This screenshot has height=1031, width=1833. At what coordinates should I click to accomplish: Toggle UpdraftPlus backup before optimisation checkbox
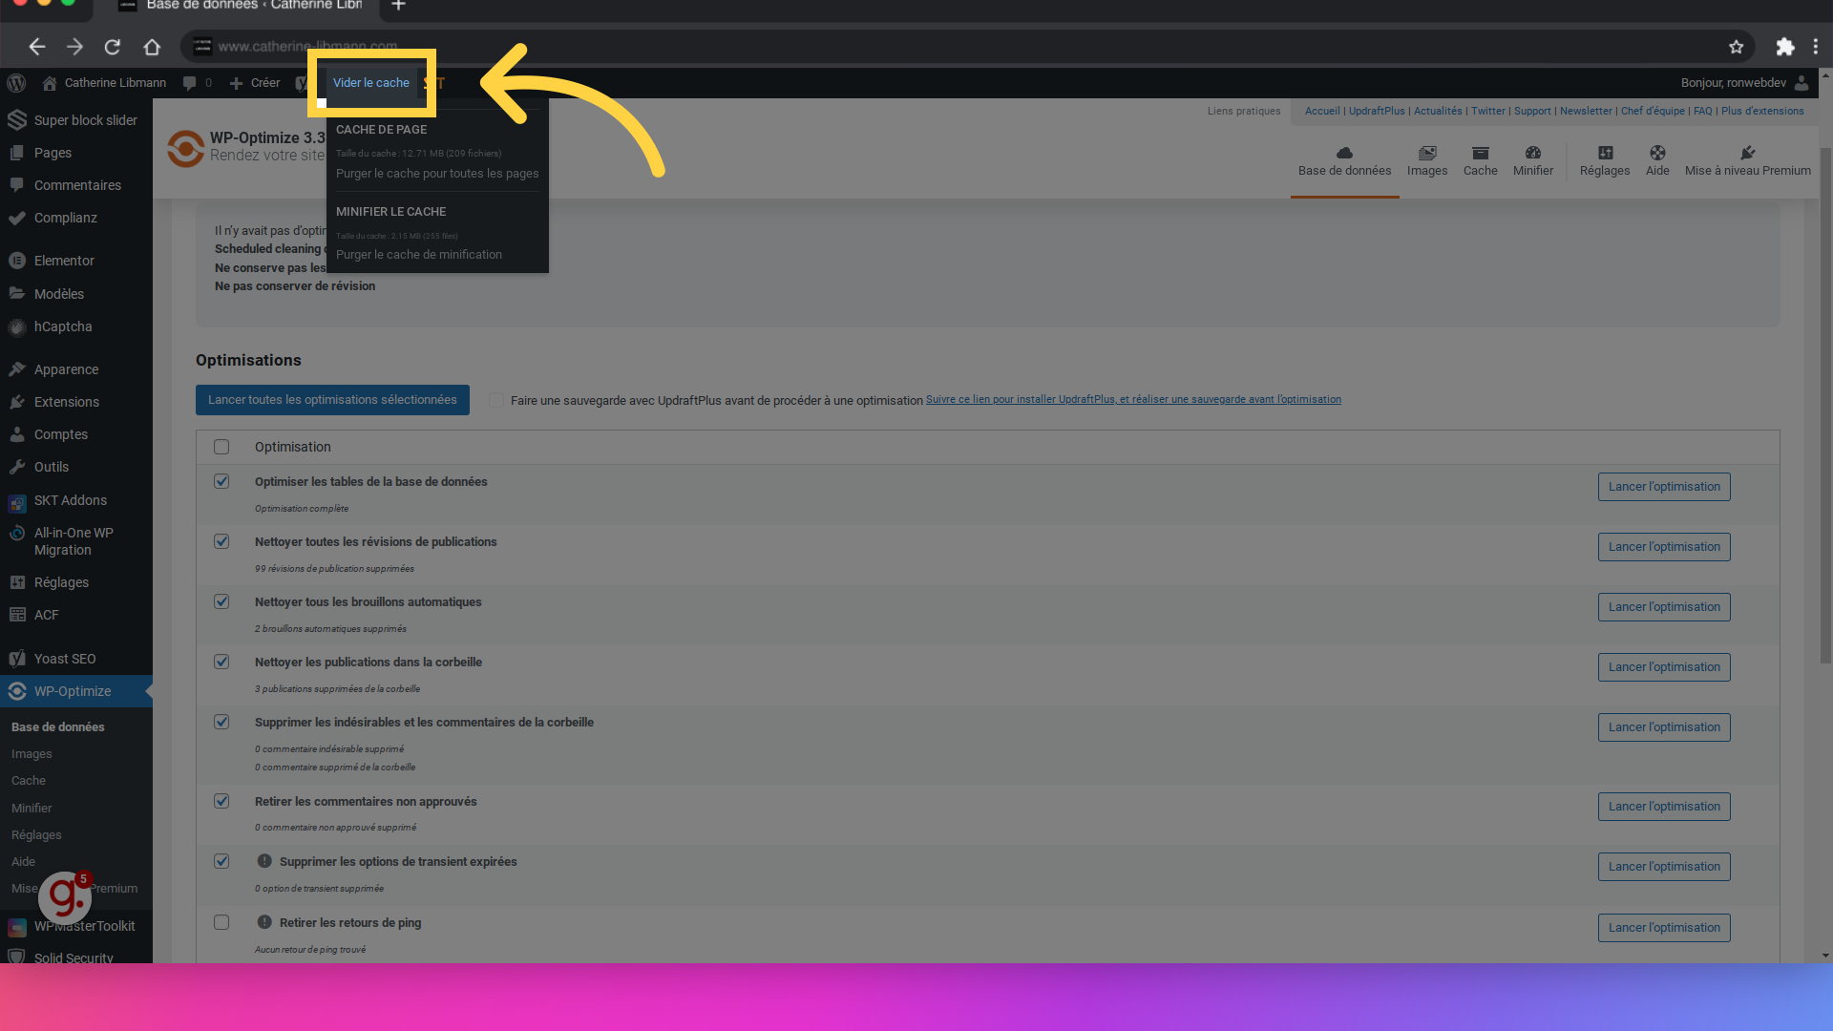coord(496,400)
